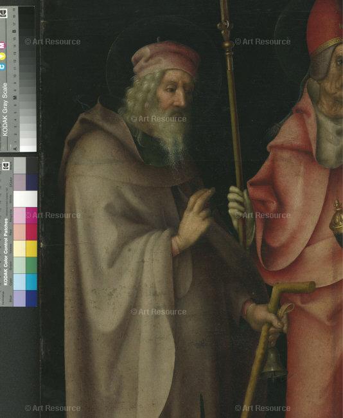343x418 pixels.
Task: Click the Kodak logo atop the color patches
Action: [6, 166]
